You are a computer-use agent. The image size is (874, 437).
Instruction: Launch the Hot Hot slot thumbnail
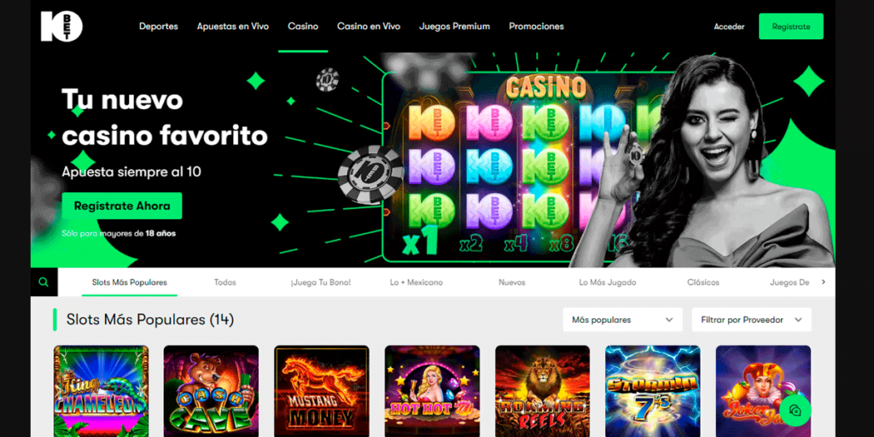click(x=432, y=391)
